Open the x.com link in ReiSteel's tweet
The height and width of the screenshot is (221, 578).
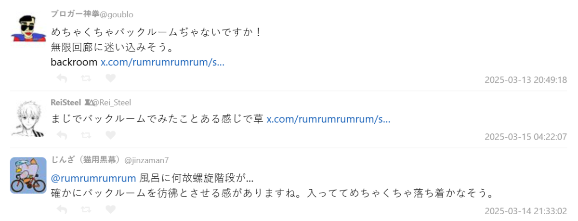point(328,119)
